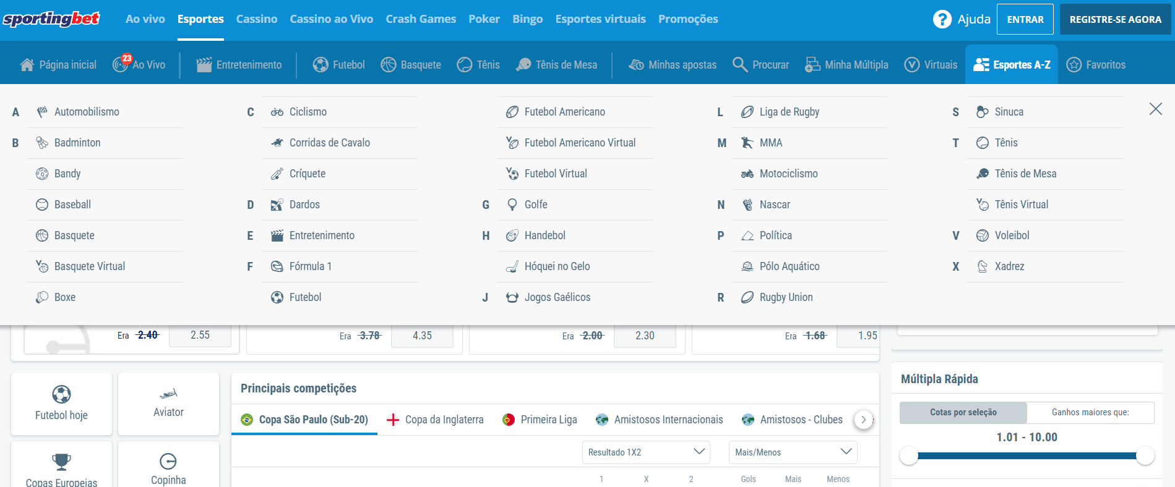
Task: Select Ganhos maiores que option
Action: (x=1090, y=412)
